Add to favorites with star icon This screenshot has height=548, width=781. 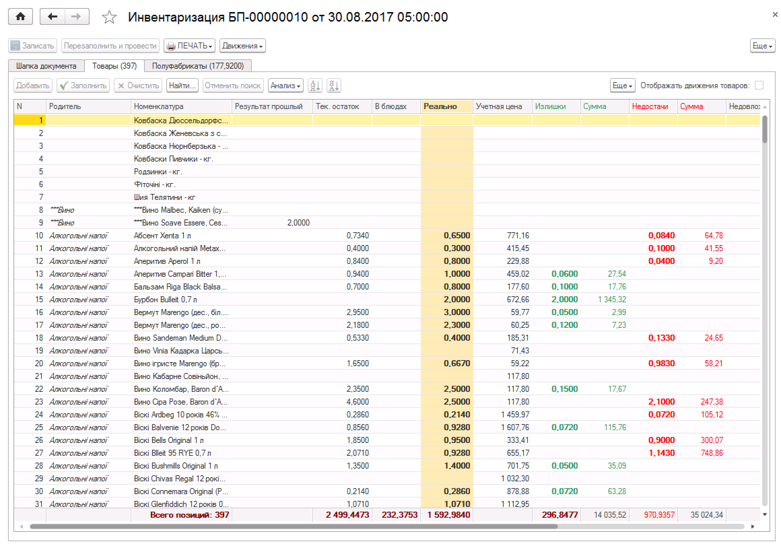point(109,18)
